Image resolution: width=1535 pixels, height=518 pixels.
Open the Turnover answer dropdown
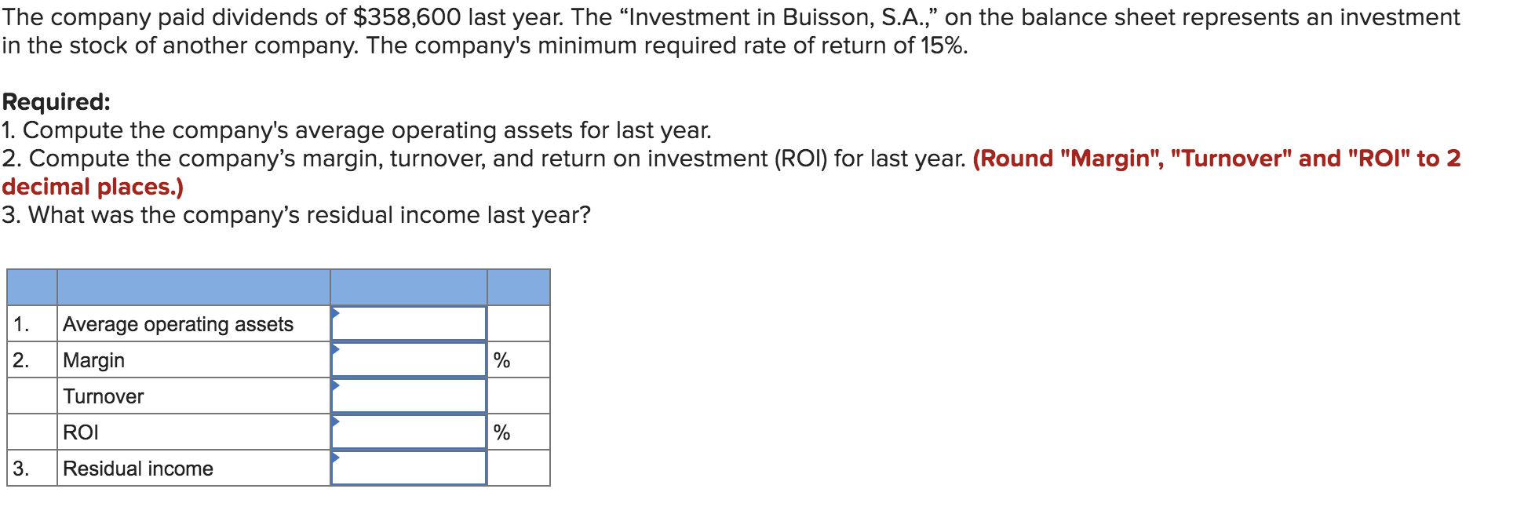[x=408, y=396]
